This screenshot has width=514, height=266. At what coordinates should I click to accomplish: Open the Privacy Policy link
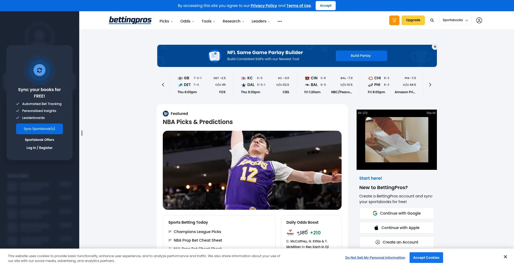(x=263, y=6)
